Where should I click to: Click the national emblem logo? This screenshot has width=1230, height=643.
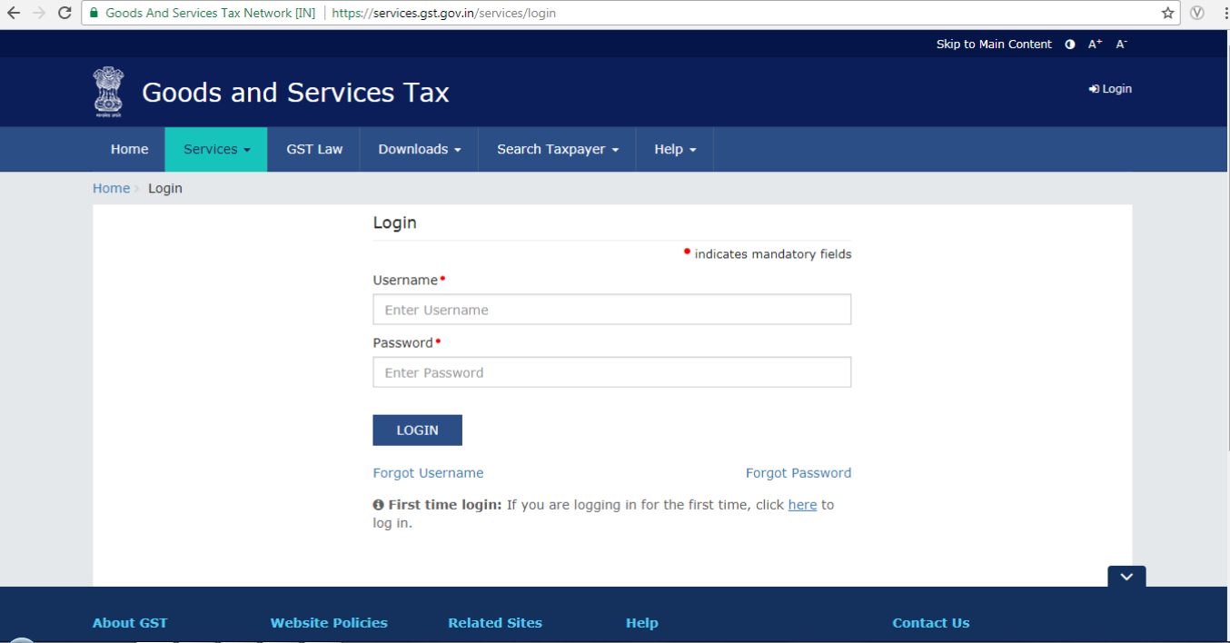coord(108,92)
